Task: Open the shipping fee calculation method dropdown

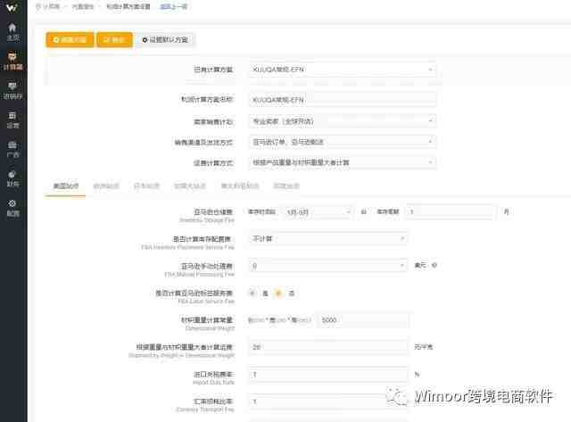Action: (343, 162)
